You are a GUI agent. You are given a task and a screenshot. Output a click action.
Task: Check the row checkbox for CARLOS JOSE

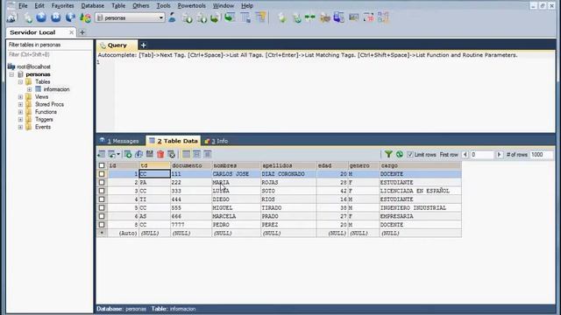point(102,174)
